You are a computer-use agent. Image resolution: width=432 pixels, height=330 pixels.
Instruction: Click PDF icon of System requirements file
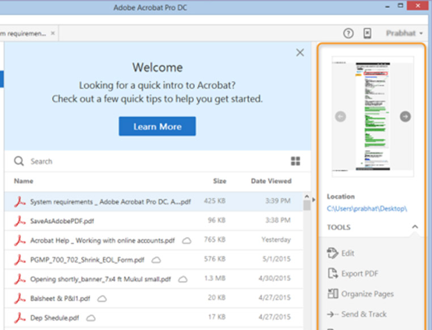(x=20, y=202)
